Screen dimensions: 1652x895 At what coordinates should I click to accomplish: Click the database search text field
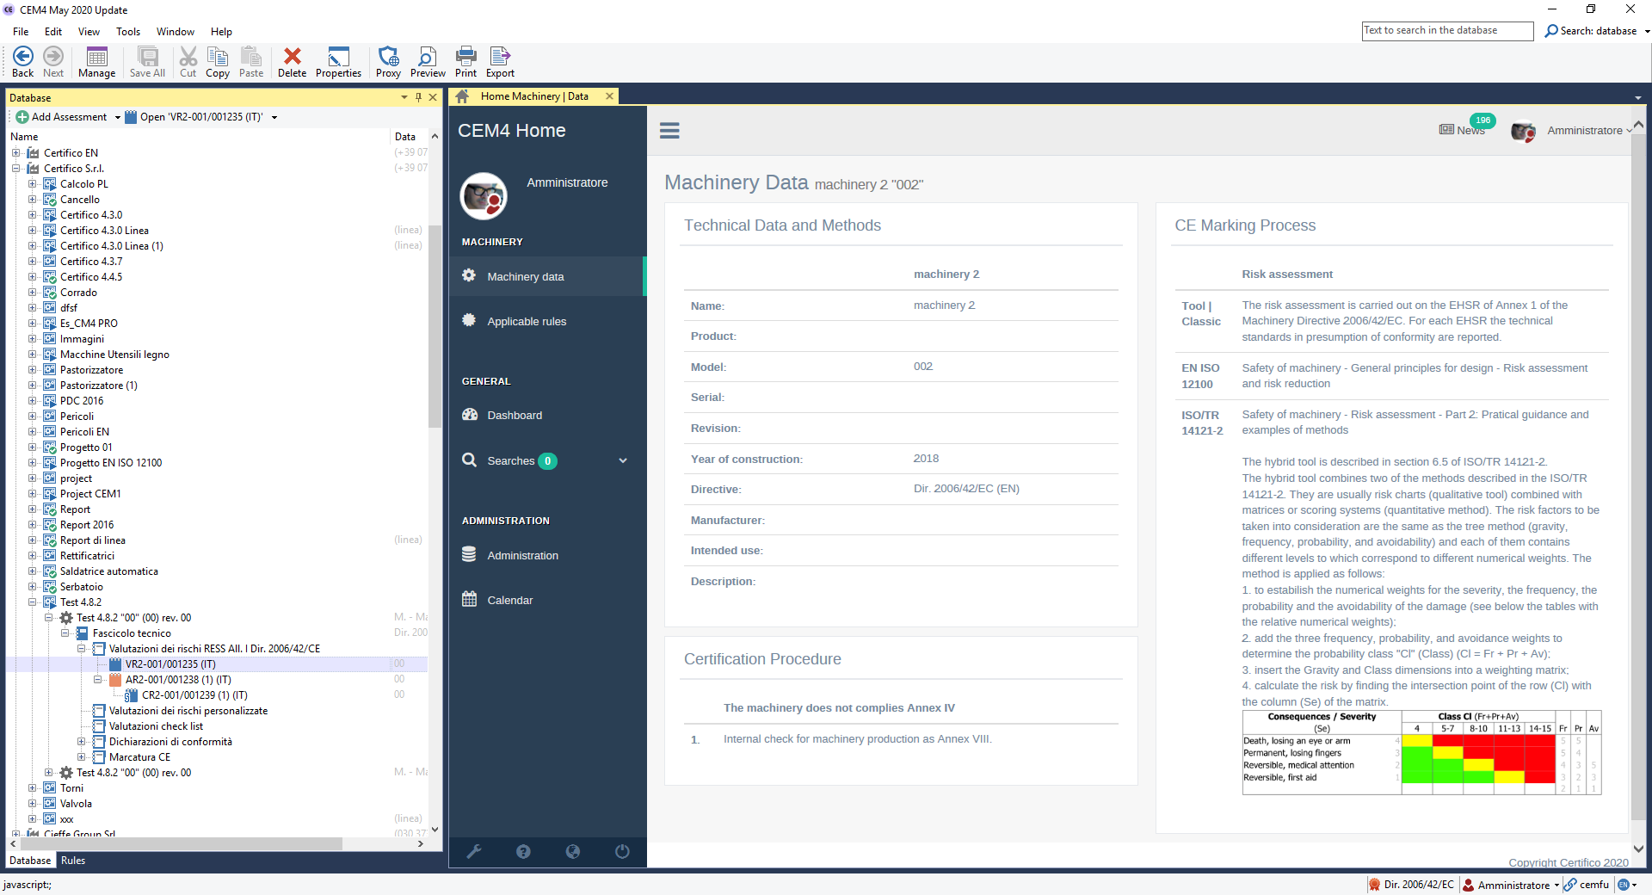[x=1447, y=31]
